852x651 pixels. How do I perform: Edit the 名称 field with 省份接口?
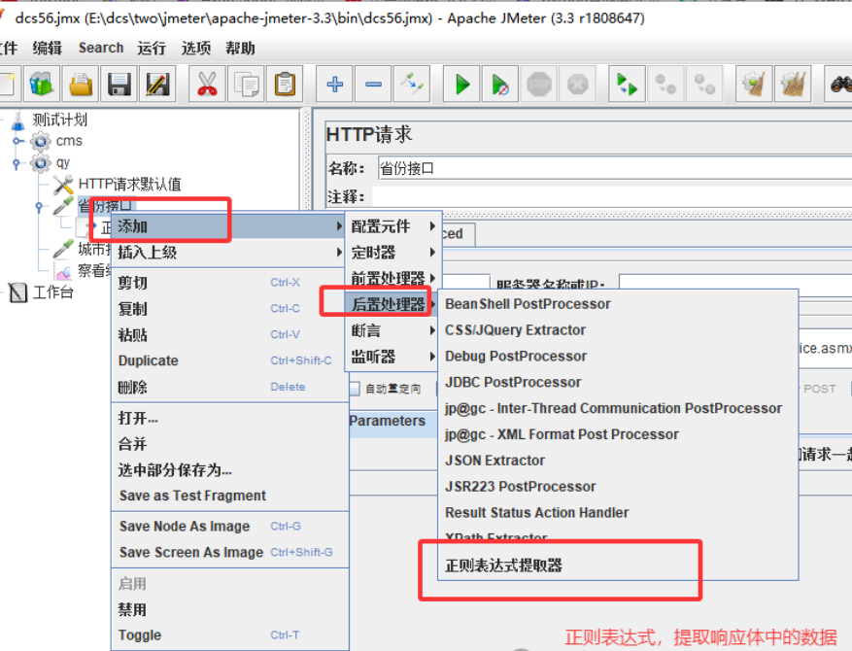615,169
